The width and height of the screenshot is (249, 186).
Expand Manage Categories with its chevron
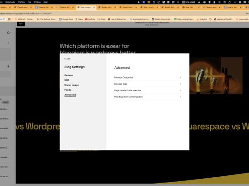point(180,77)
